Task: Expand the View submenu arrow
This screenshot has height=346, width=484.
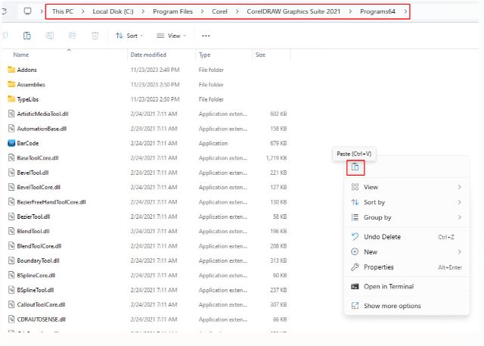Action: [x=460, y=187]
